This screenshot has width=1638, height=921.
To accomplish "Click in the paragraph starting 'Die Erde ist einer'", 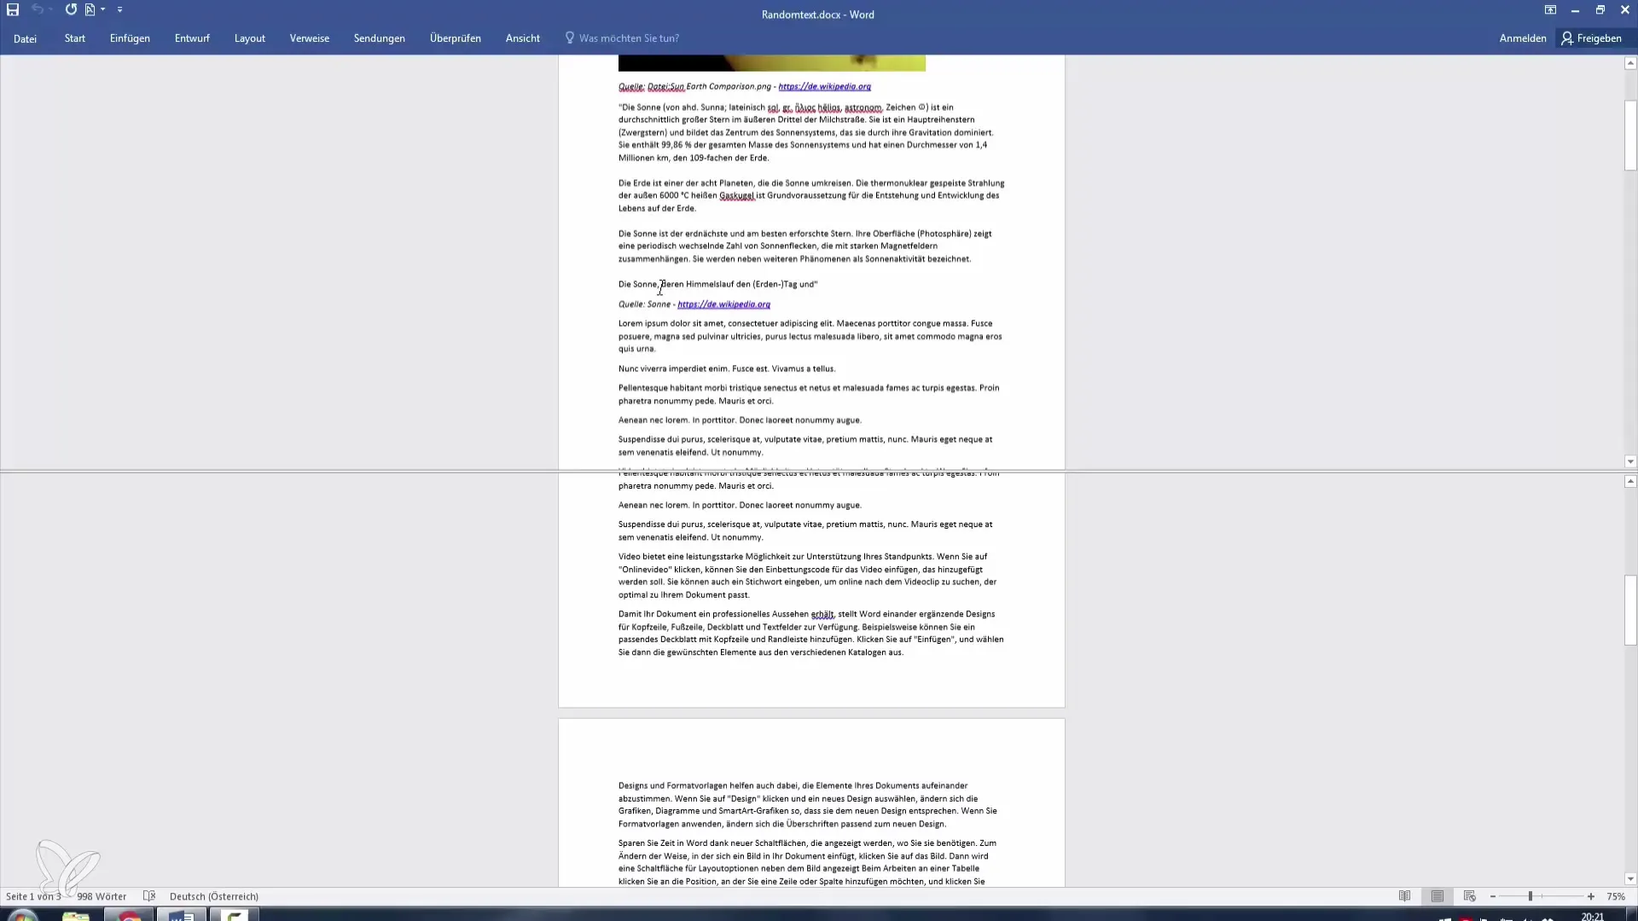I will click(810, 195).
